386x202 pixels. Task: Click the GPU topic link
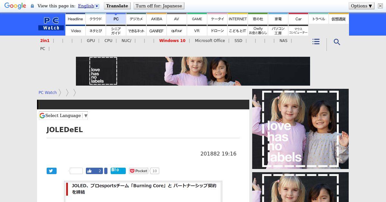coord(91,40)
